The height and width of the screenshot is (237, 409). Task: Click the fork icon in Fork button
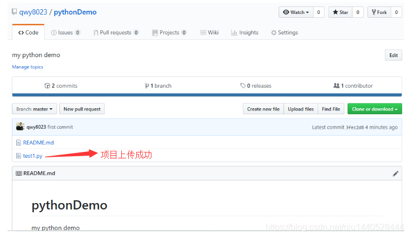click(x=374, y=12)
